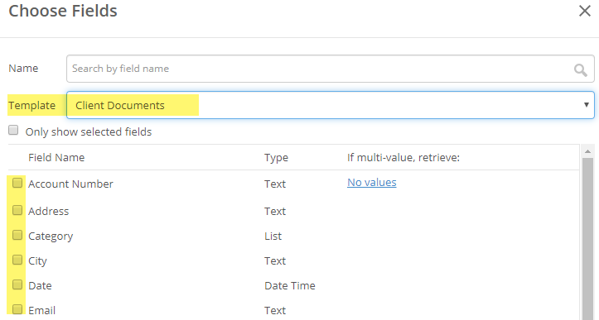Click the Template dropdown arrow
Screen dimensions: 599x320
[586, 105]
